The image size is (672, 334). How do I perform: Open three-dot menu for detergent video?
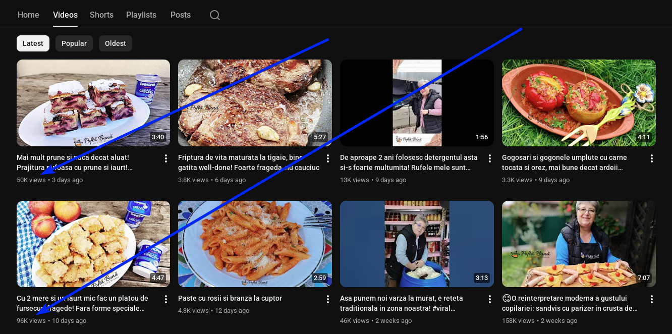pyautogui.click(x=490, y=158)
